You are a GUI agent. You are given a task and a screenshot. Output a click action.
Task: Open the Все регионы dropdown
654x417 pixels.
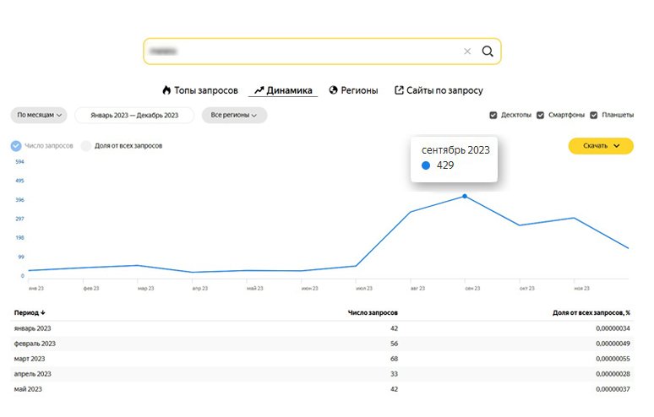coord(234,115)
